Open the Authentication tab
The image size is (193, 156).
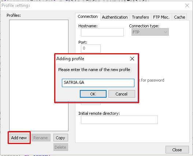pyautogui.click(x=115, y=17)
